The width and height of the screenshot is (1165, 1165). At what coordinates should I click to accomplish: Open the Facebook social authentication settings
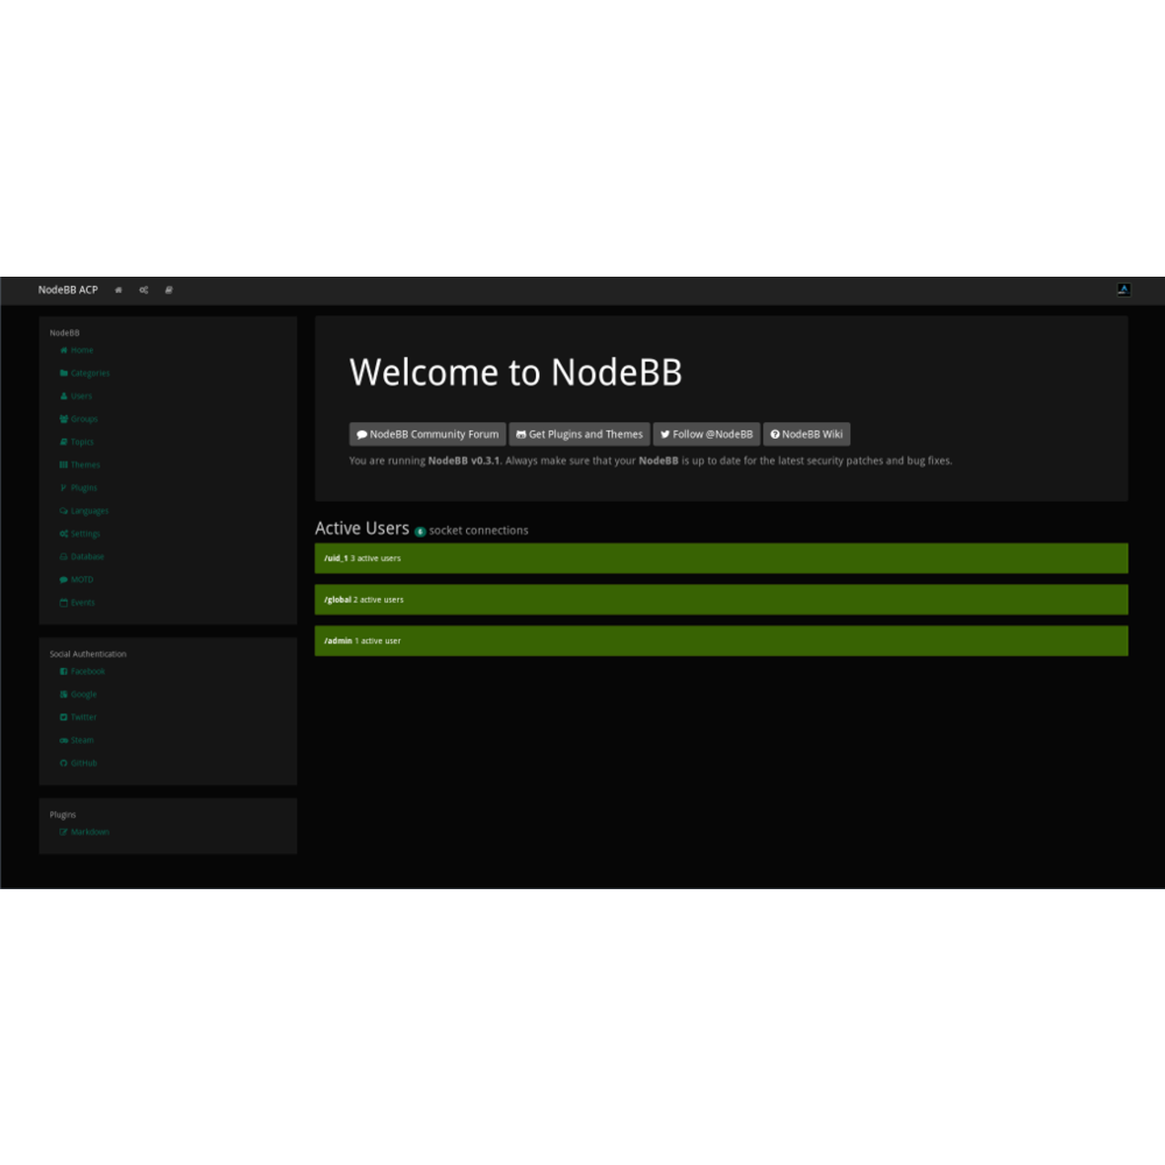(87, 672)
